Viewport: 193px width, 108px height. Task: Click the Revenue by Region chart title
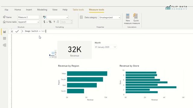(x=68, y=66)
